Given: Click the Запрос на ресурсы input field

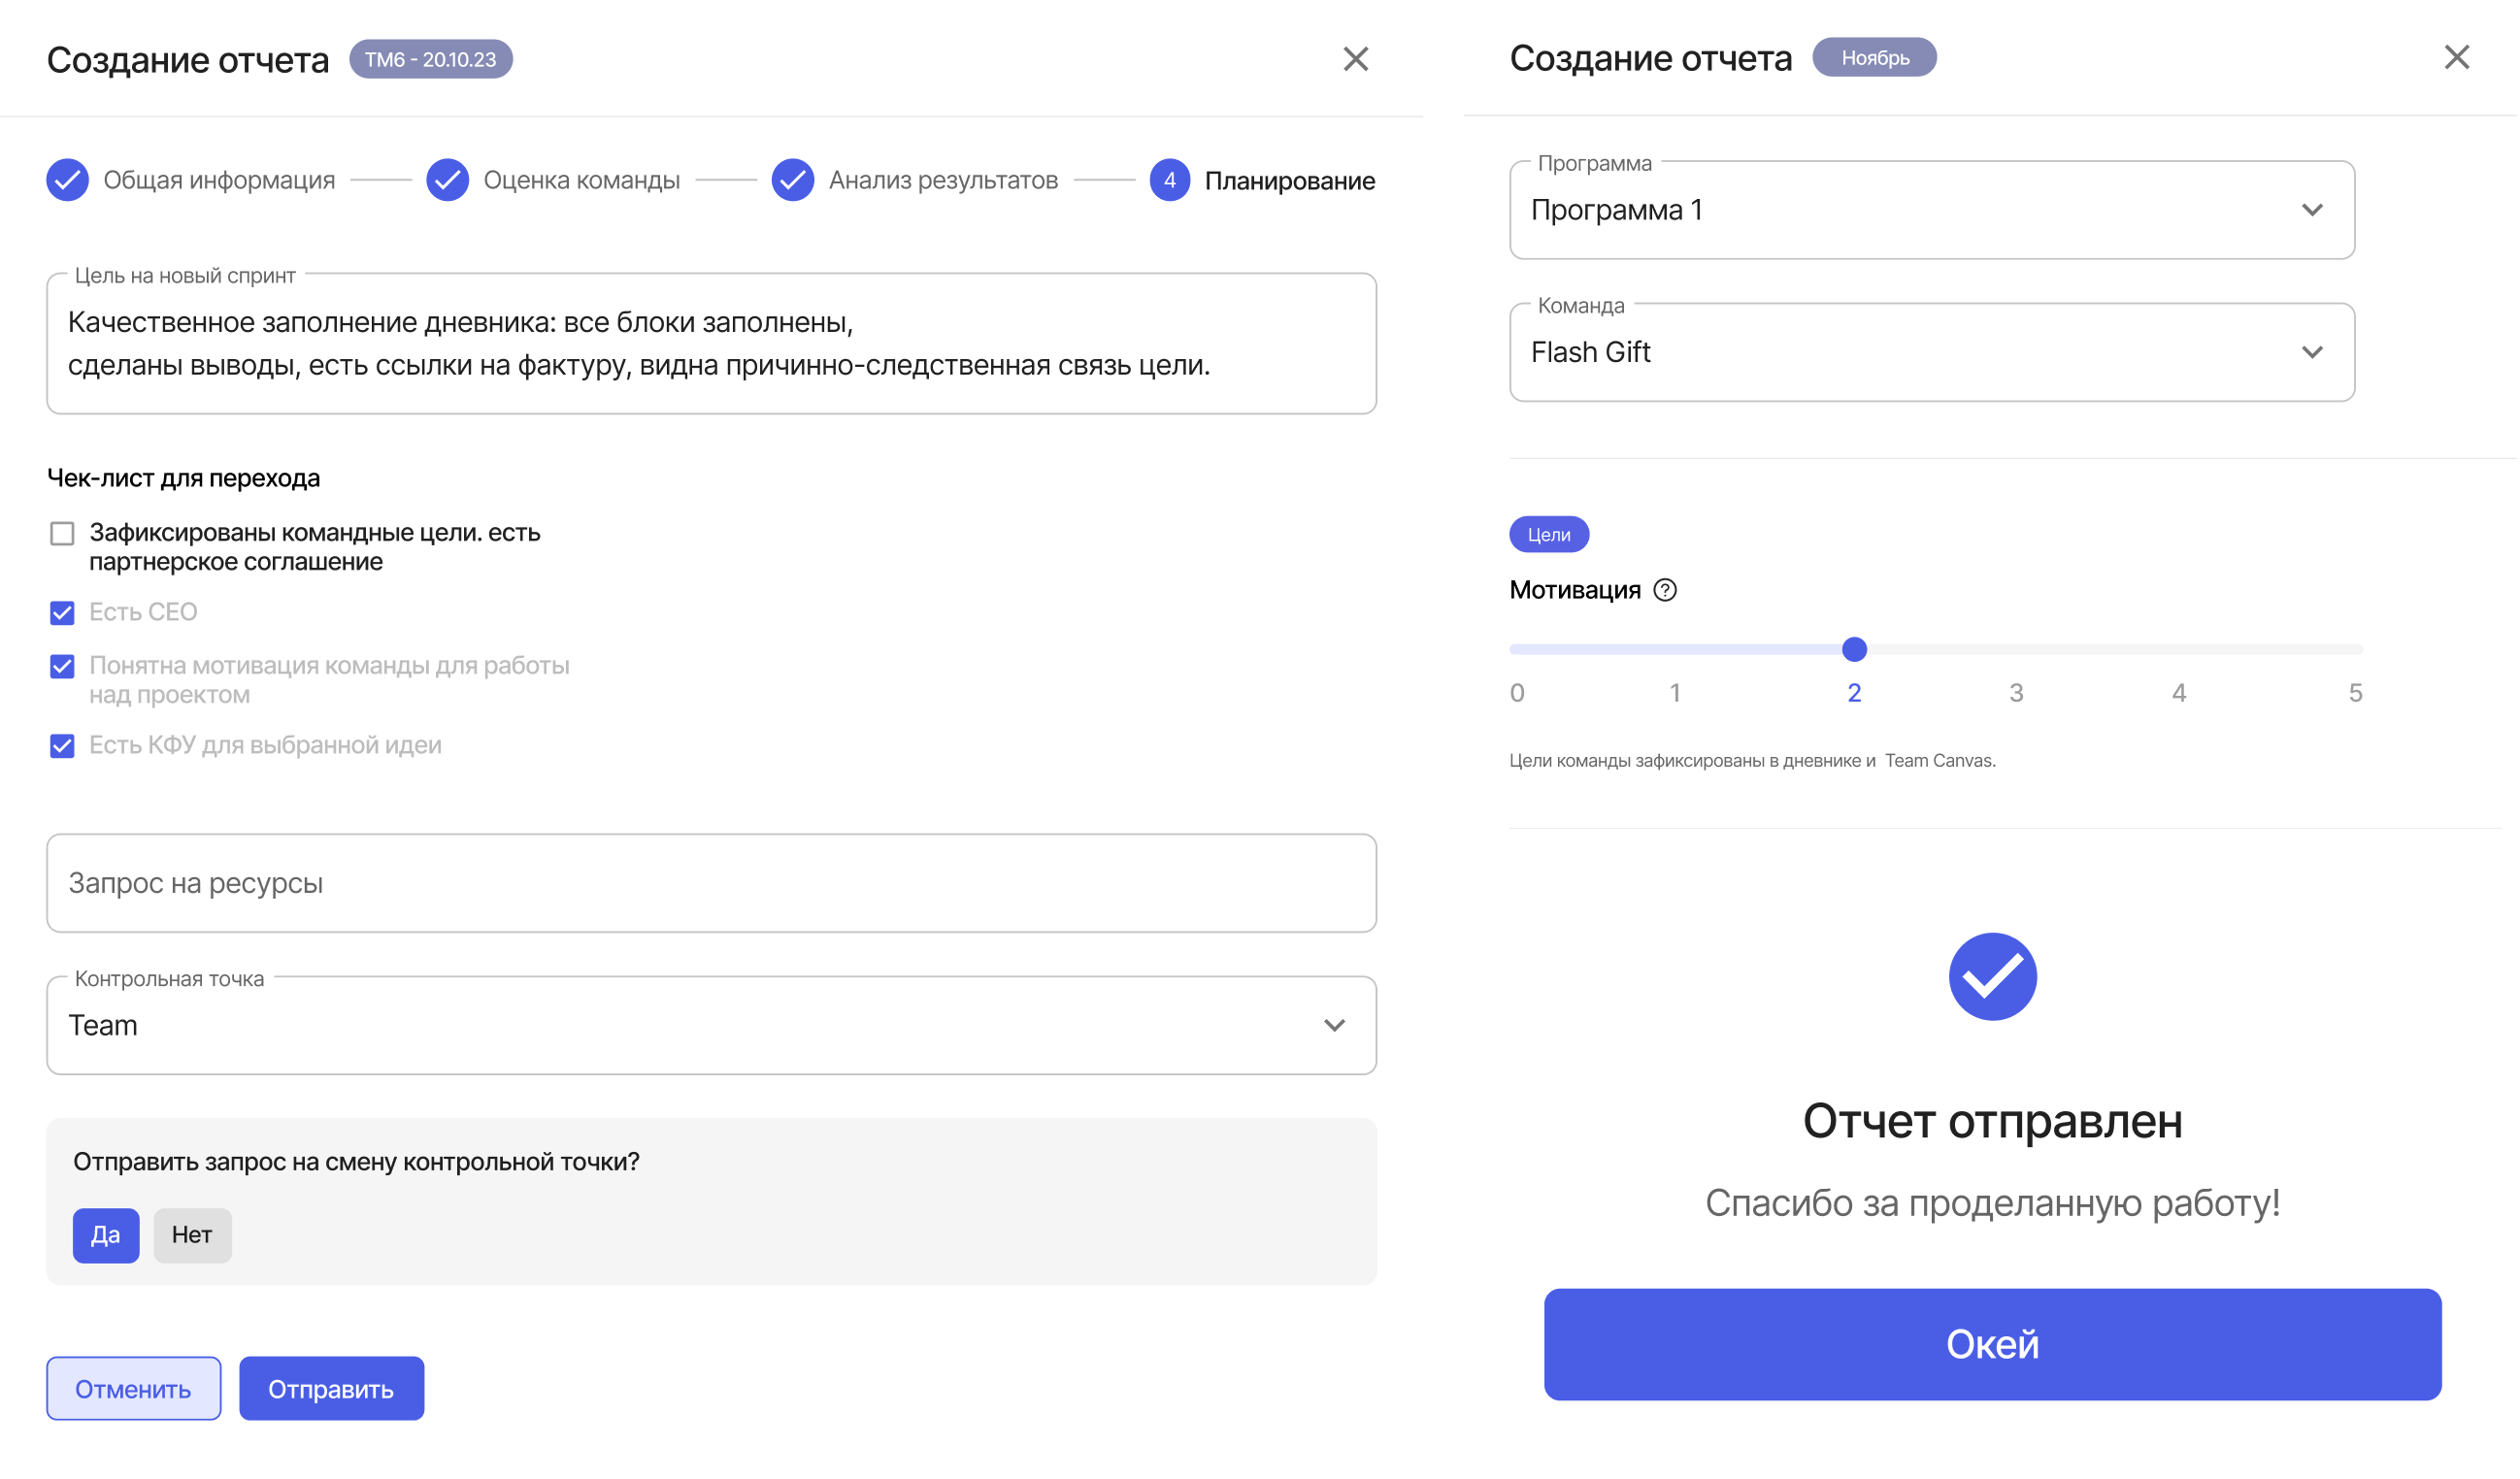Looking at the screenshot, I should coord(711,883).
